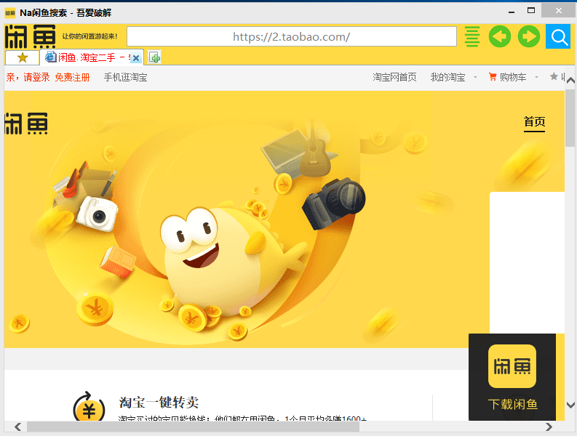Open the green list menu icon
The width and height of the screenshot is (577, 436).
pyautogui.click(x=471, y=36)
